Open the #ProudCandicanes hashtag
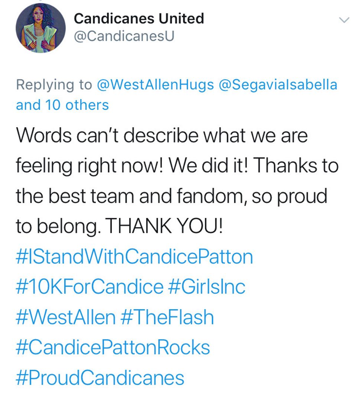 point(100,378)
